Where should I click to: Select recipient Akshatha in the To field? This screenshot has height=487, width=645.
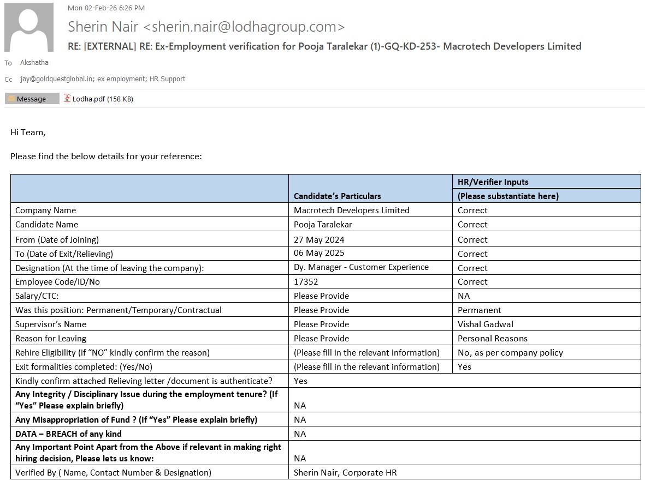(34, 63)
